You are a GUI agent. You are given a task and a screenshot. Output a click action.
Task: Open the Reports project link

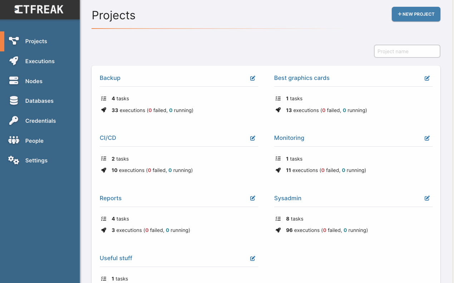point(110,198)
